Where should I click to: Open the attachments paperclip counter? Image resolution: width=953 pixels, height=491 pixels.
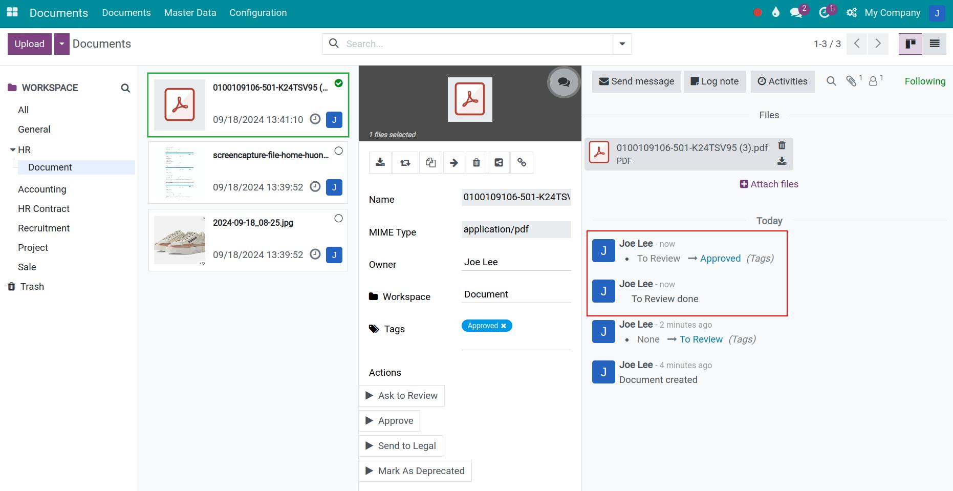[x=854, y=81]
